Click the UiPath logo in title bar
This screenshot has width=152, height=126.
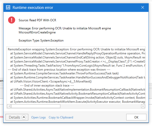8,7
